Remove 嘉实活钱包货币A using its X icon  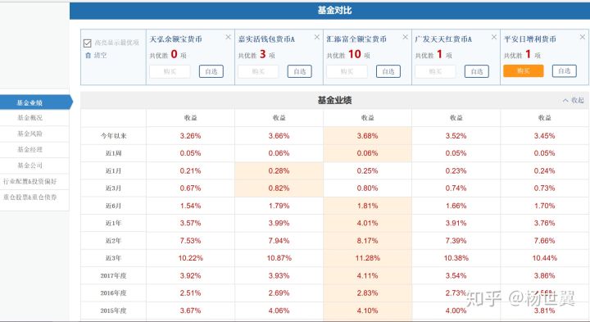pyautogui.click(x=317, y=37)
